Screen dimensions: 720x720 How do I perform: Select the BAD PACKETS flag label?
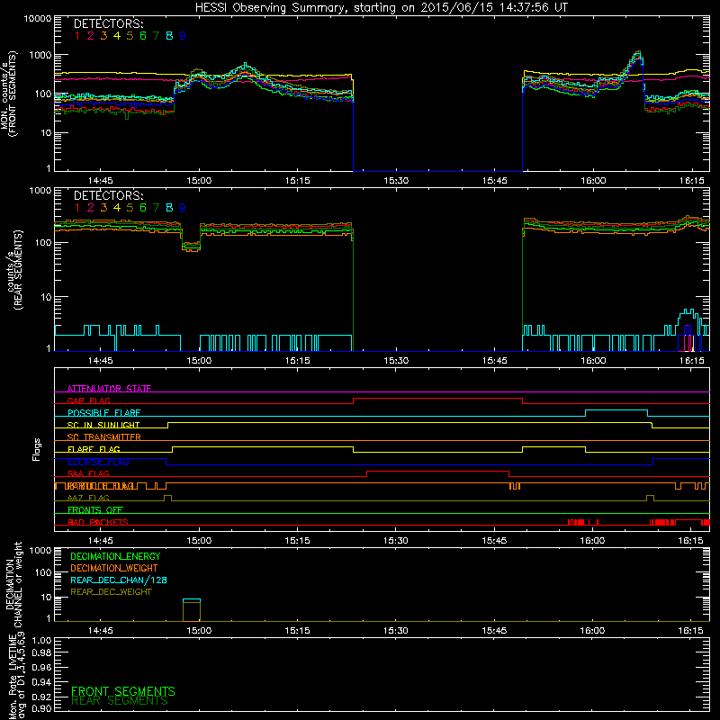coord(98,522)
